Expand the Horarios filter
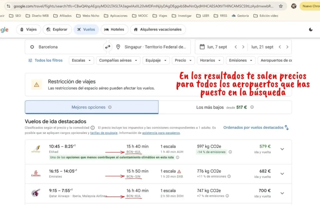The height and width of the screenshot is (205, 320). tap(210, 60)
